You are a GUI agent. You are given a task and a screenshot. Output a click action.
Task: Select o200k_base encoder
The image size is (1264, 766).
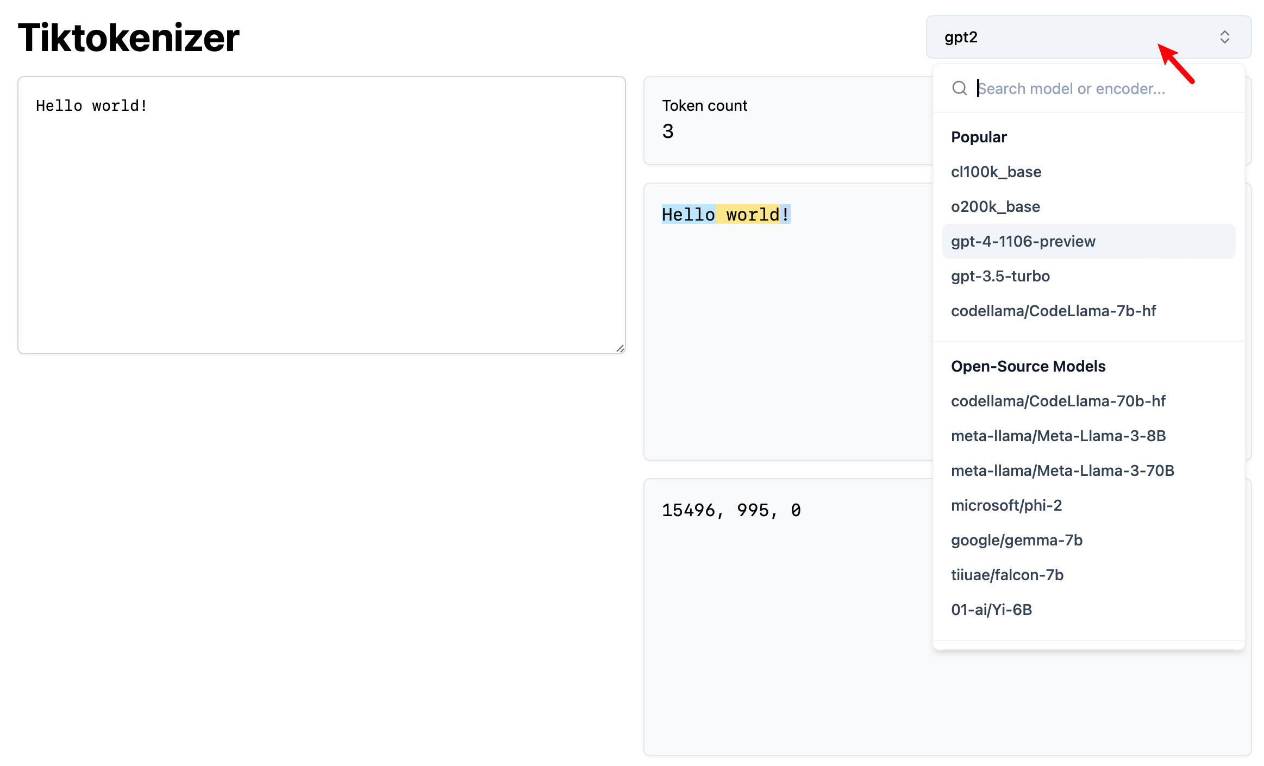pos(996,206)
